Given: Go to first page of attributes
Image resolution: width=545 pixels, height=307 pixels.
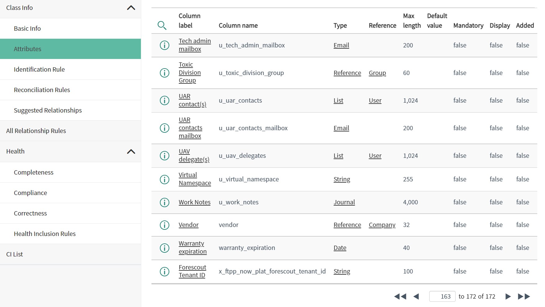Looking at the screenshot, I should click(400, 297).
